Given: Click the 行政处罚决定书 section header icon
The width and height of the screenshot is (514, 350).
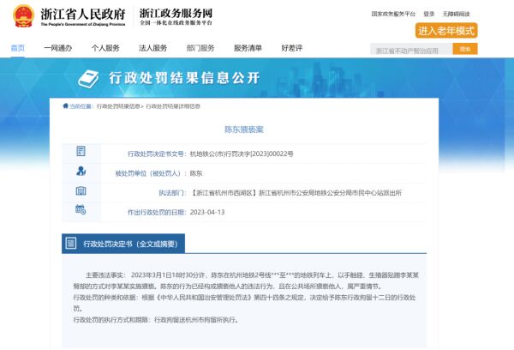Looking at the screenshot, I should tap(72, 244).
